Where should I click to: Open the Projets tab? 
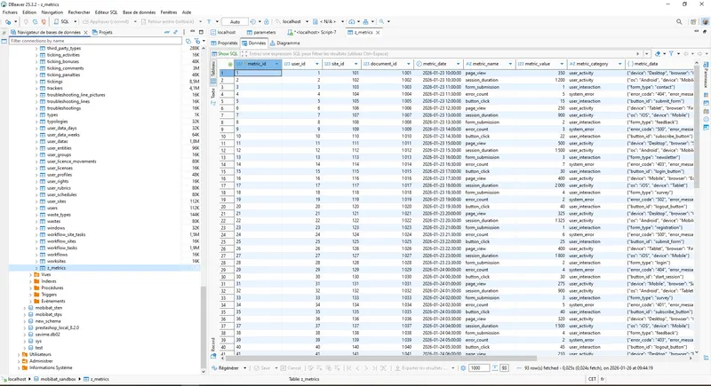[102, 32]
